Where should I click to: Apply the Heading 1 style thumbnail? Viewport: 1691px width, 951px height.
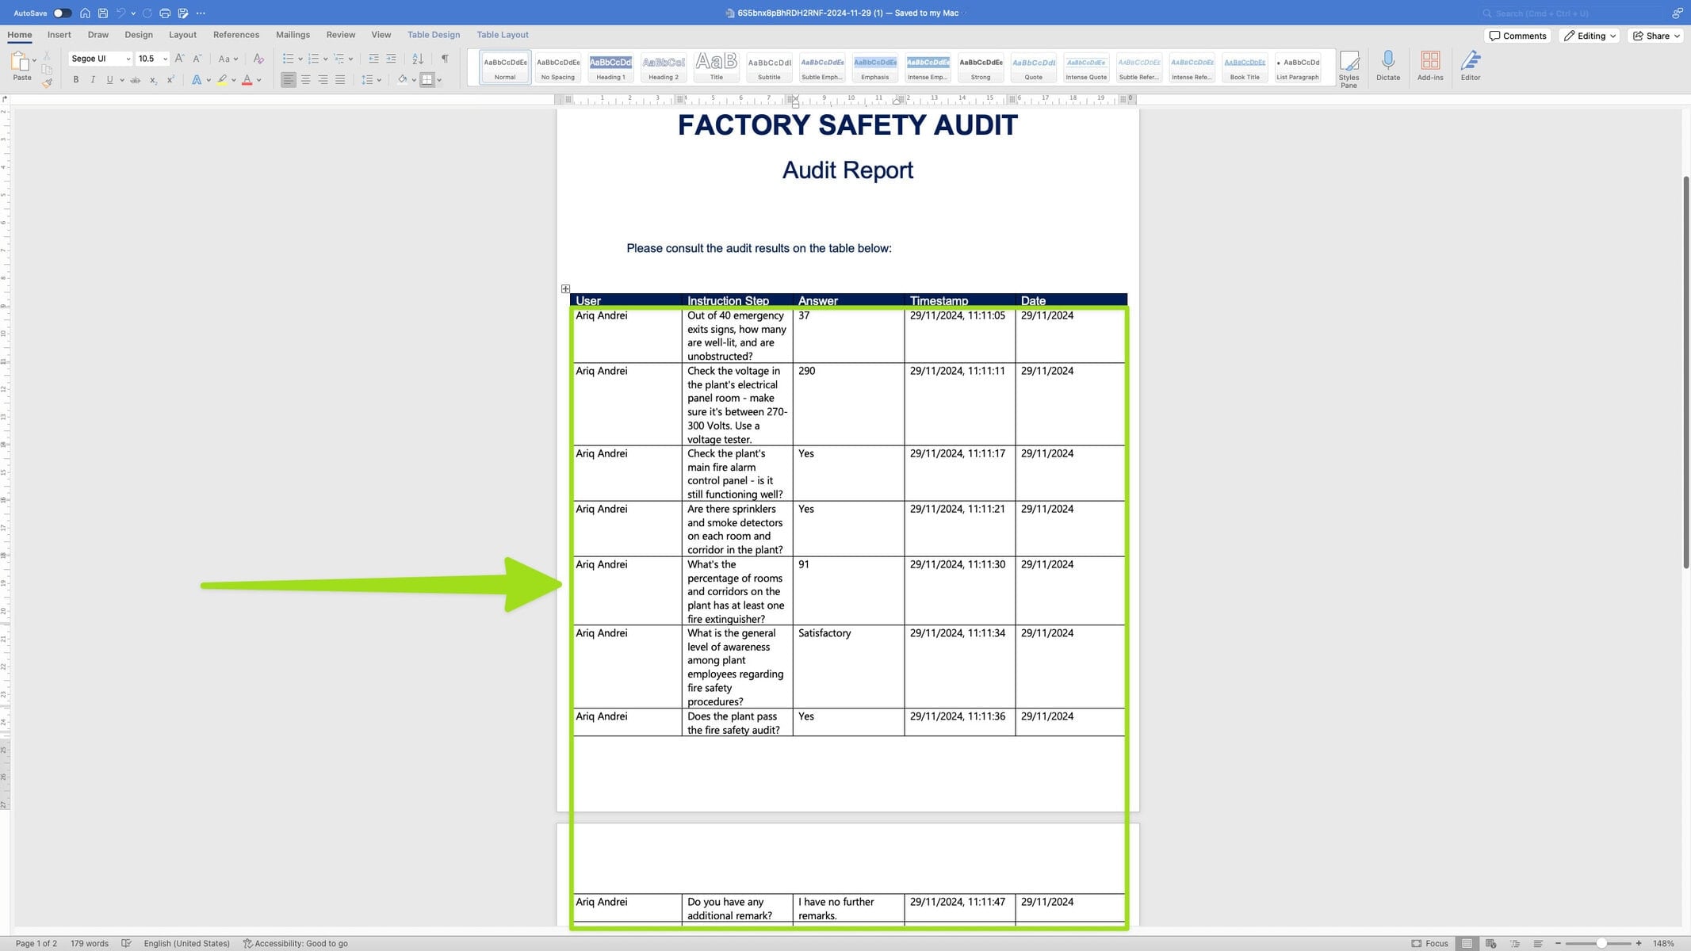[x=610, y=67]
